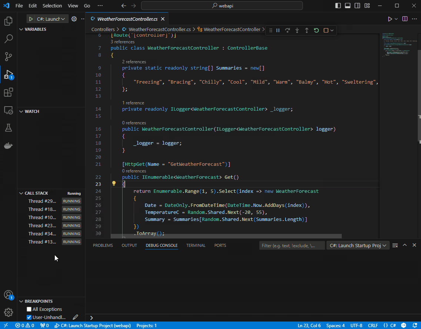Click Projects: 1 in the status bar

(146, 326)
